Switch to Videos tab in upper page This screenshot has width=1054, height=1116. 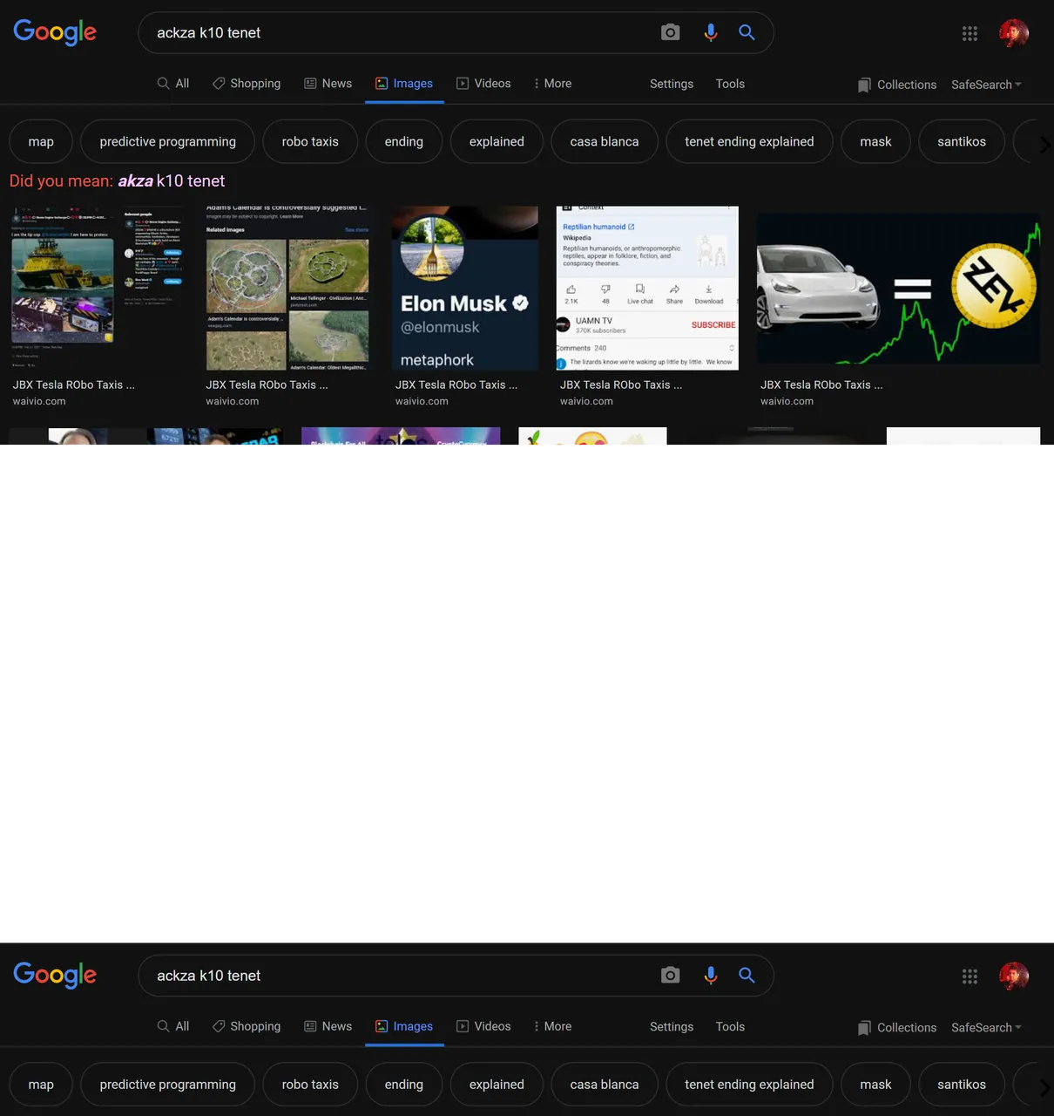coord(483,84)
